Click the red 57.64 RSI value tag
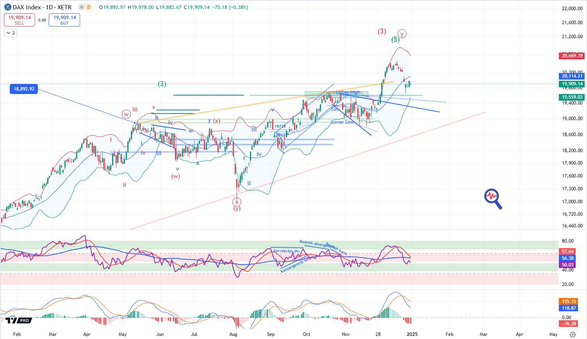Screen dimensions: 587x339 pos(567,252)
